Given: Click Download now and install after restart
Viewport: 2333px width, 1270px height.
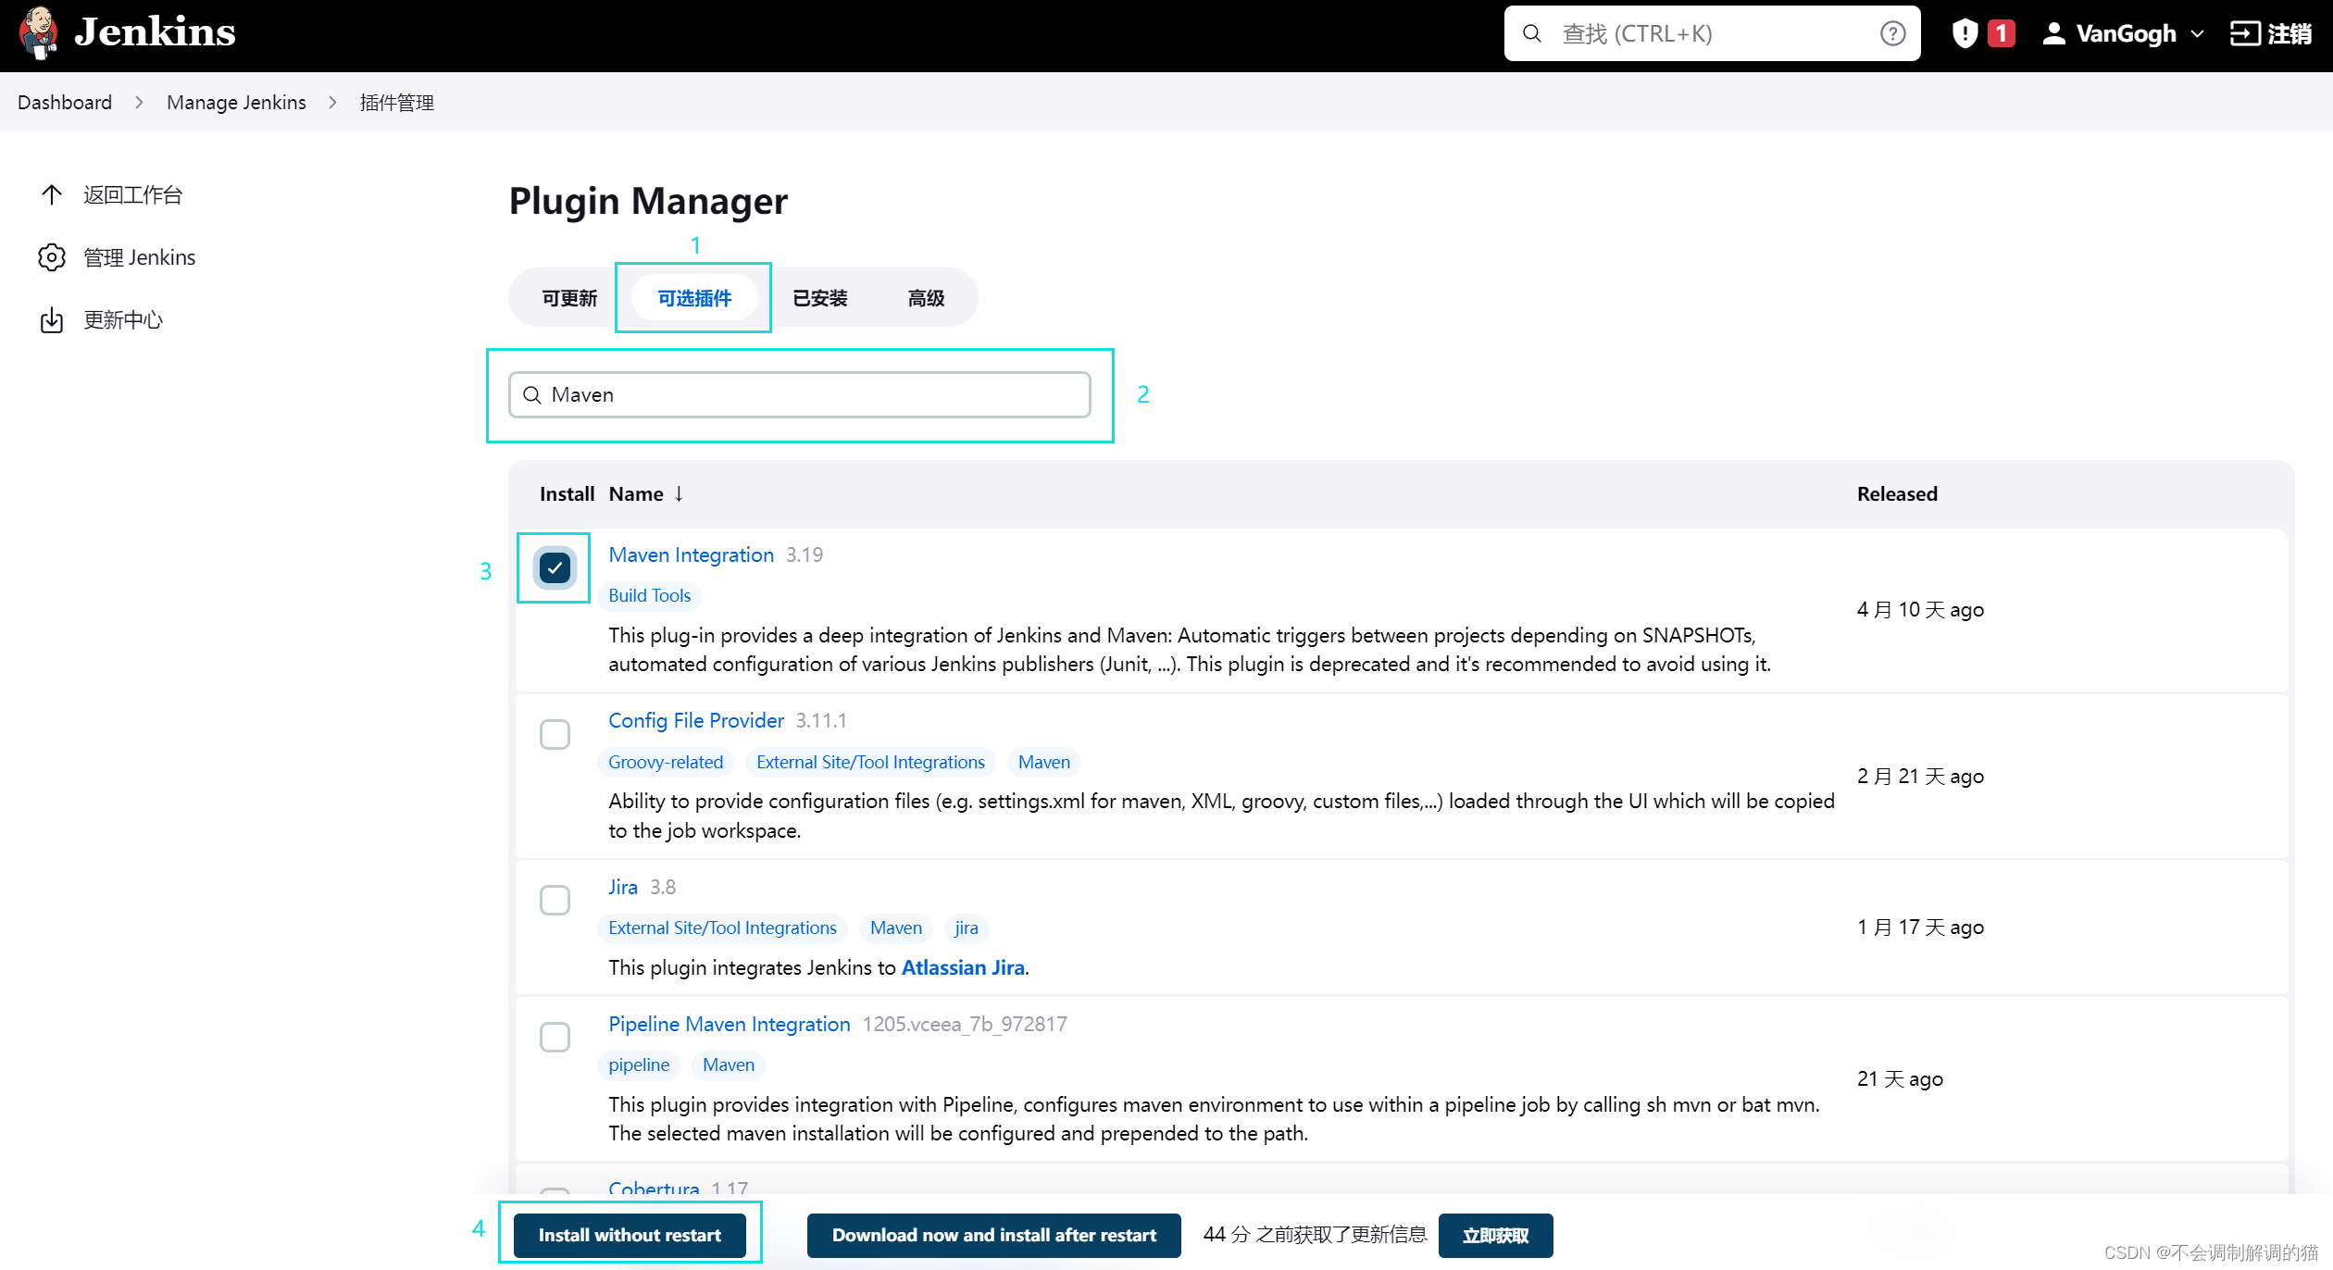Looking at the screenshot, I should [993, 1235].
